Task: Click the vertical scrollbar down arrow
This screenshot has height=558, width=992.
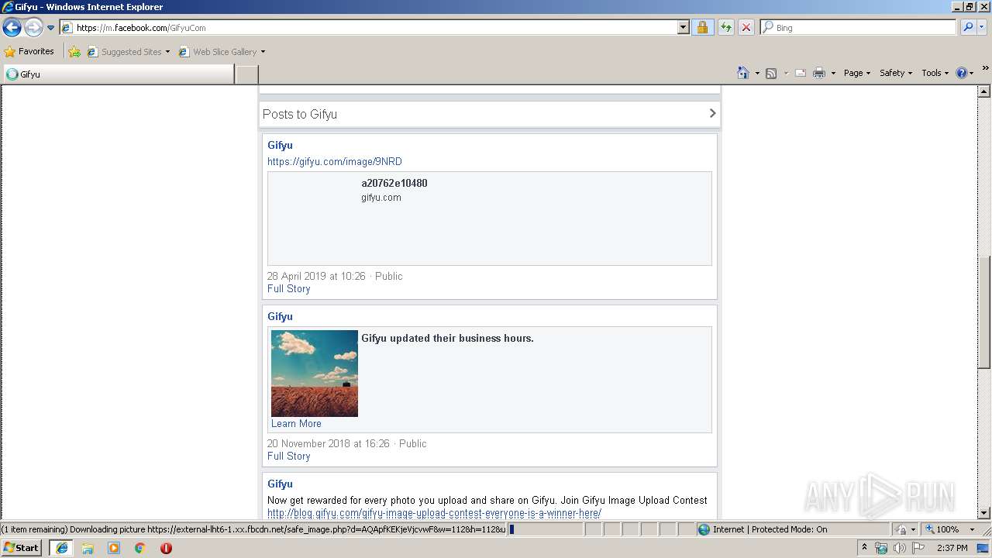Action: tap(984, 512)
